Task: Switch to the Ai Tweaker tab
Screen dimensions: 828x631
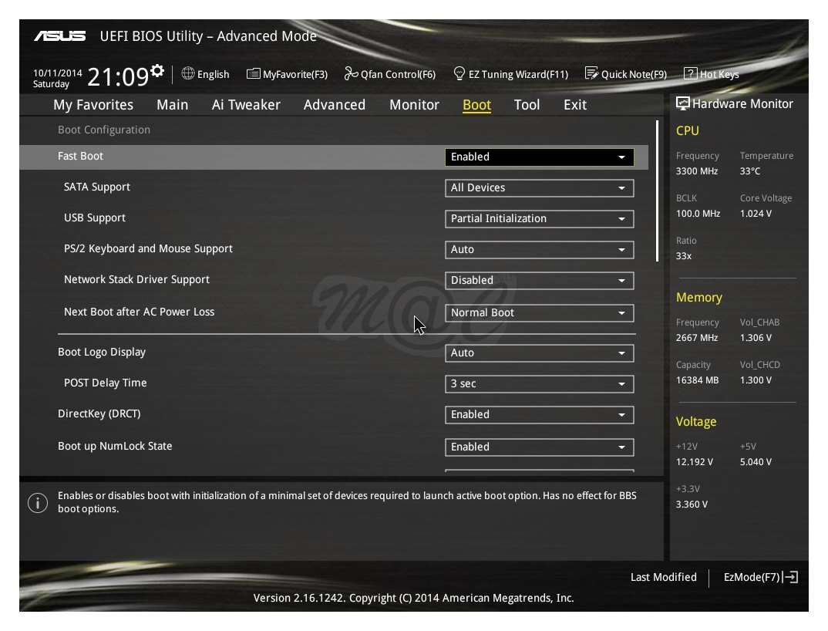Action: click(x=246, y=105)
